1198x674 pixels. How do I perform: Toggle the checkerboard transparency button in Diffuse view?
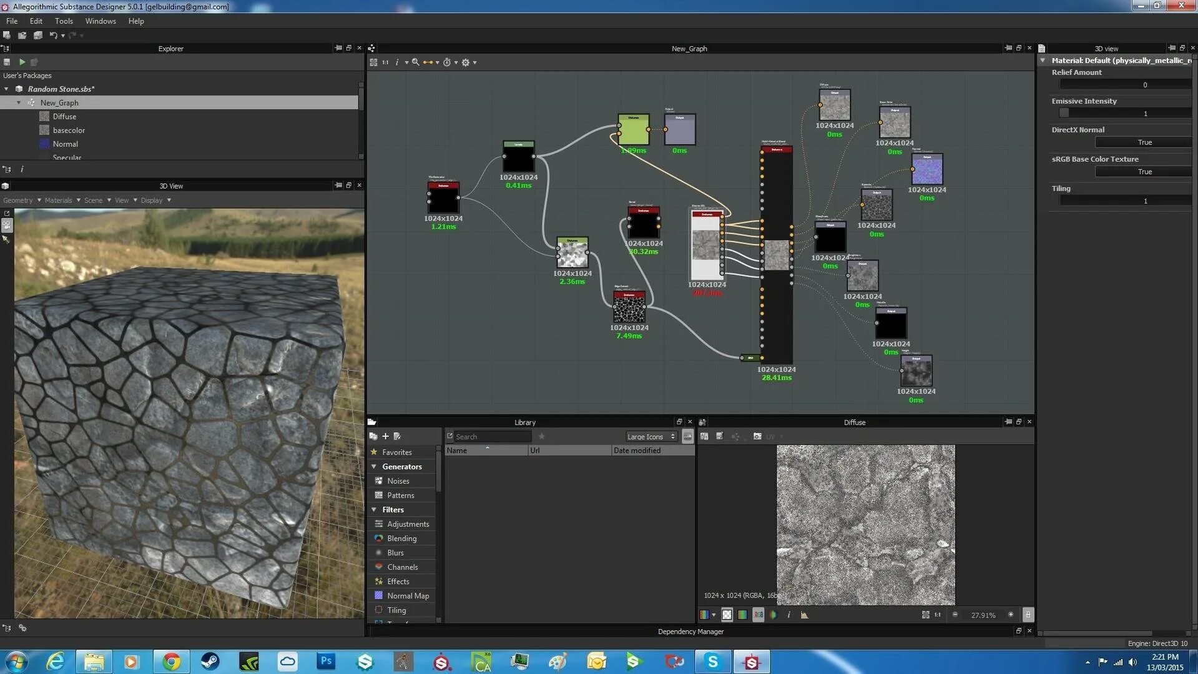[727, 615]
